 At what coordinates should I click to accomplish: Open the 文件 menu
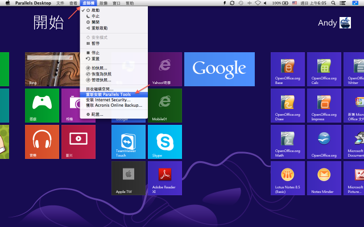pos(60,3)
